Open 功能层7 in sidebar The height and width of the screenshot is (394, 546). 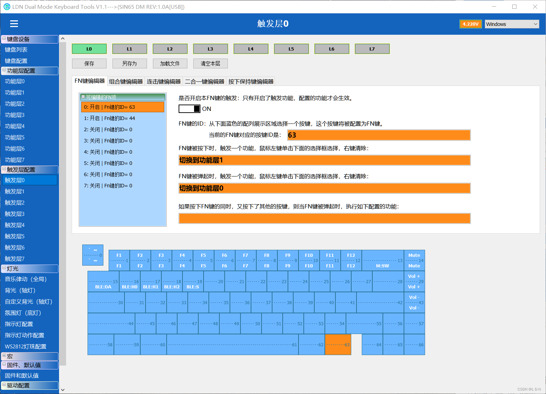tap(30, 160)
